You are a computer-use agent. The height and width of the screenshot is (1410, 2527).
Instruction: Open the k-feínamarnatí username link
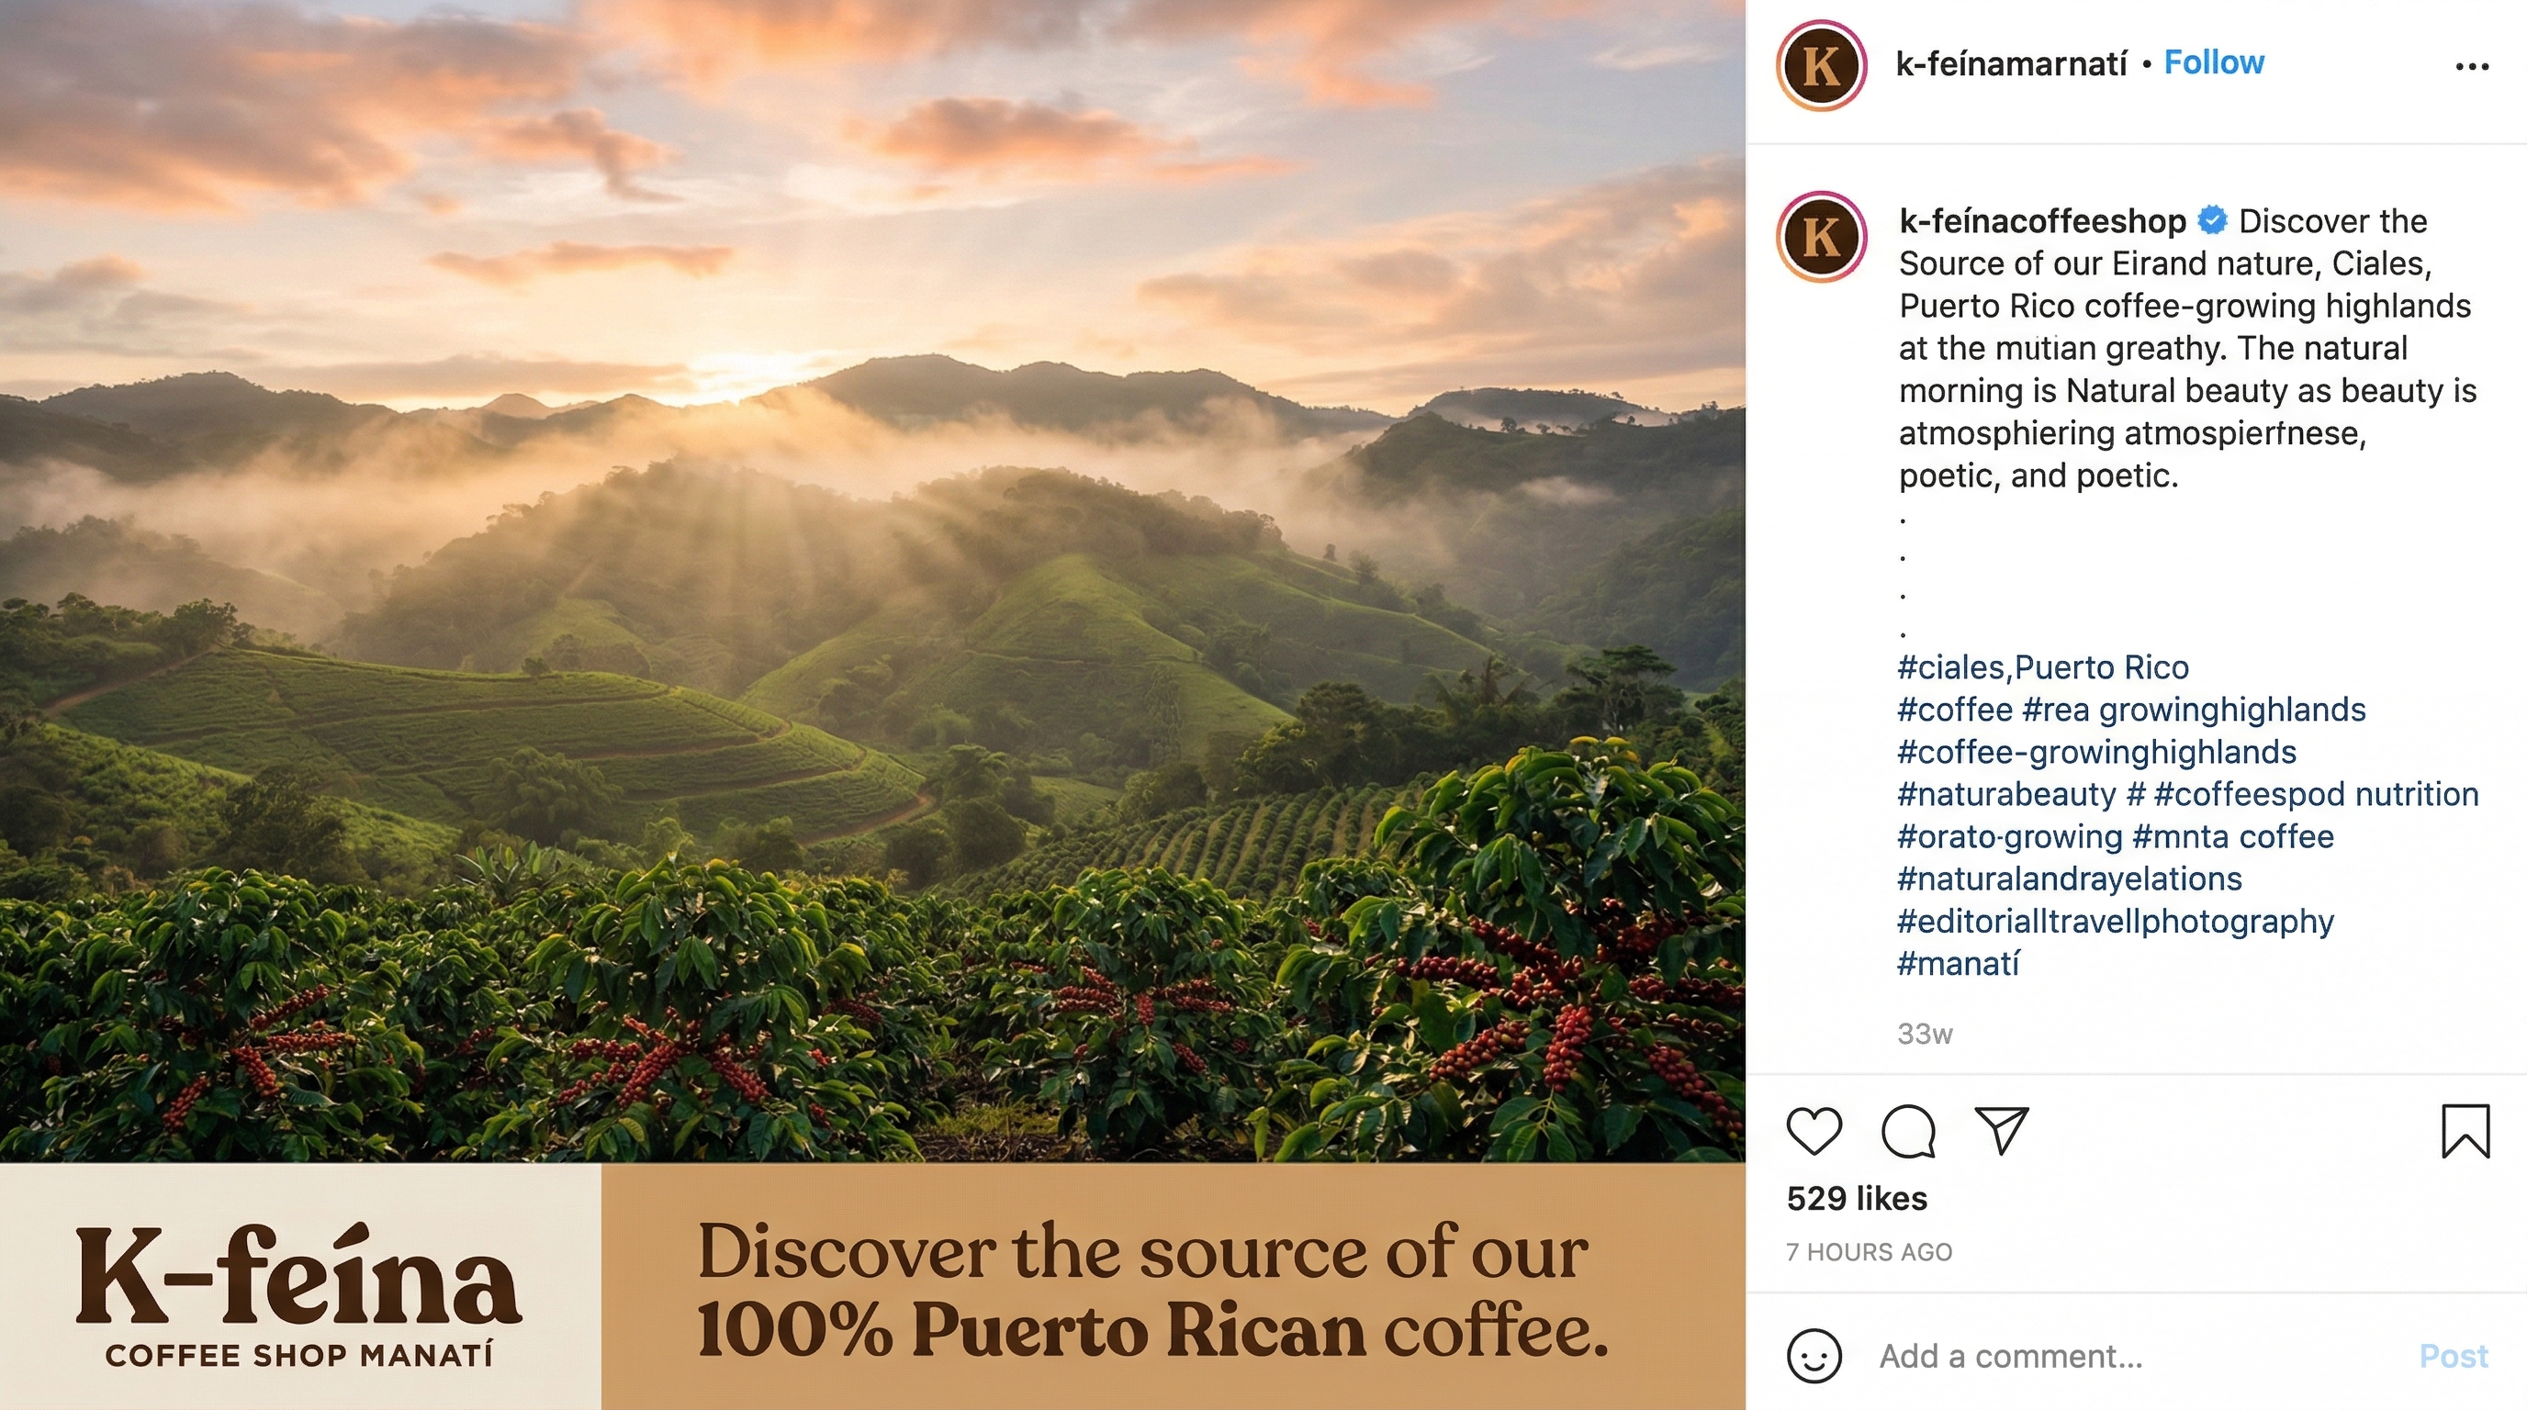pos(2016,62)
